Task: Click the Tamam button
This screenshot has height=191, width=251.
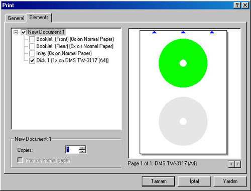Action: click(x=159, y=181)
